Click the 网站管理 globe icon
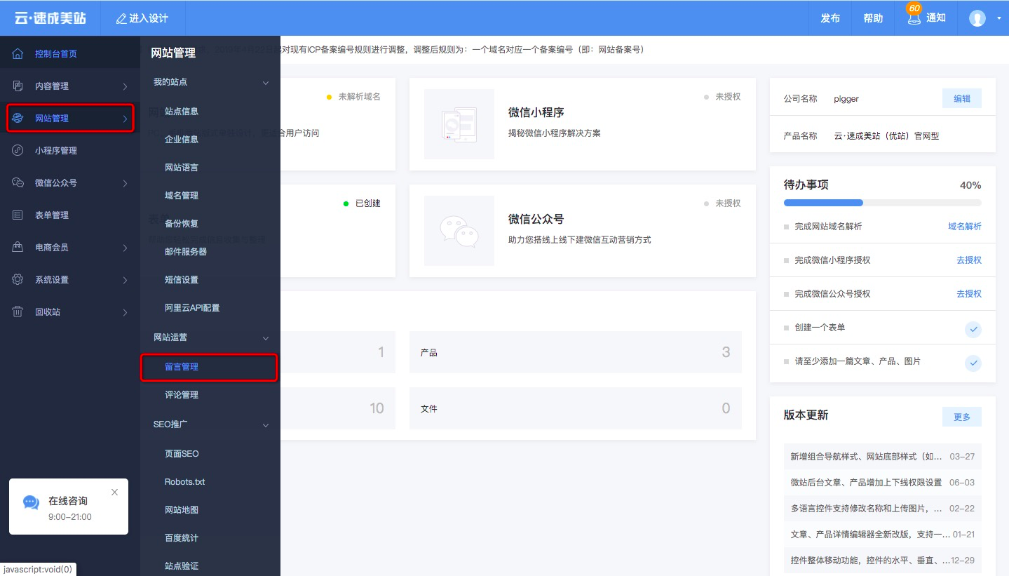Viewport: 1009px width, 576px height. [18, 119]
